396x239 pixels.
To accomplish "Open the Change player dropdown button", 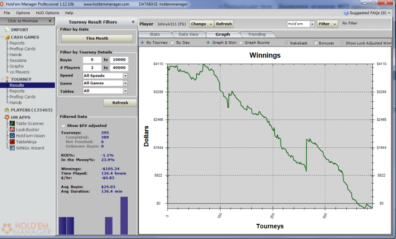I will (201, 24).
